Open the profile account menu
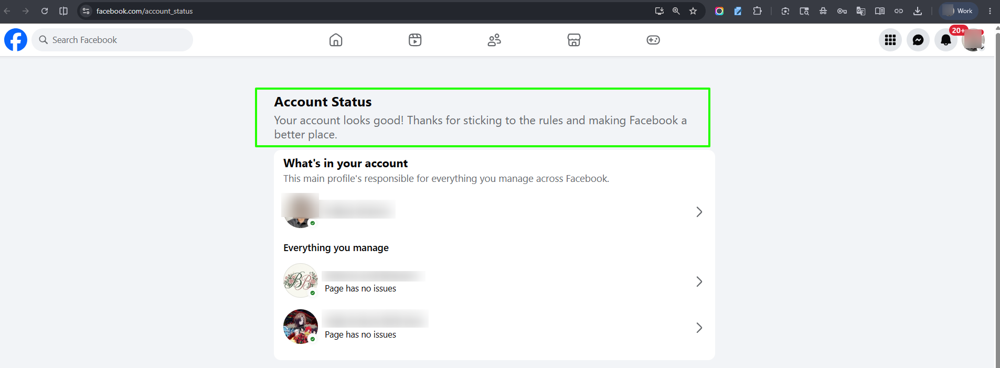The image size is (1000, 368). coord(973,40)
